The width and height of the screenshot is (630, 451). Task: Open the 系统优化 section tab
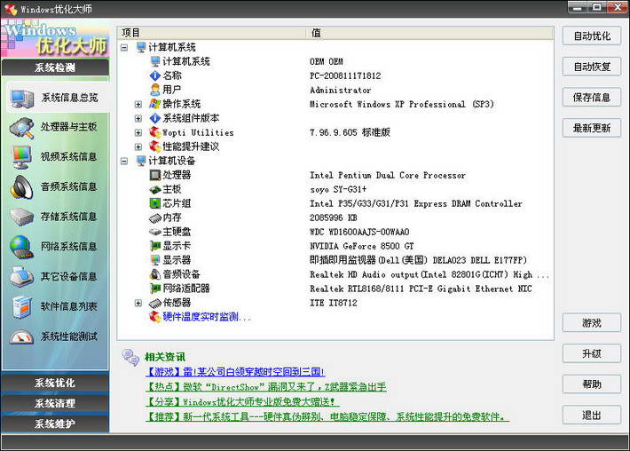[55, 383]
